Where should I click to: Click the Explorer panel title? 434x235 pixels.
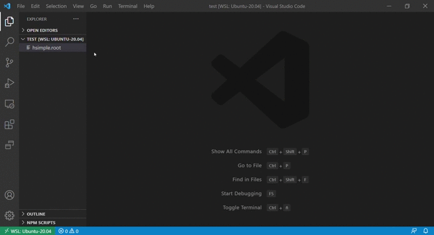(37, 19)
